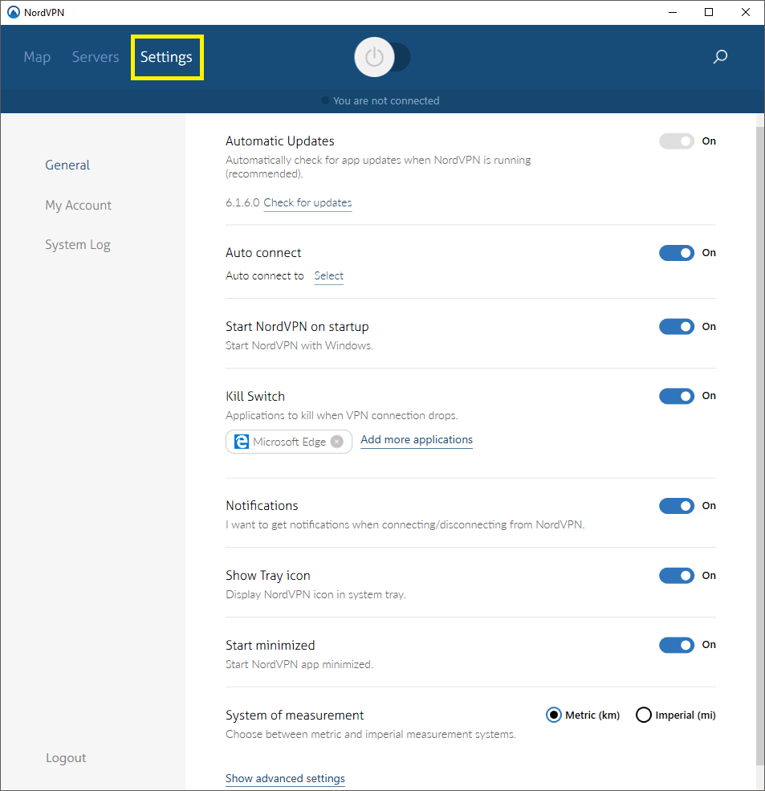Click Check for updates link
This screenshot has height=791, width=765.
(x=307, y=203)
